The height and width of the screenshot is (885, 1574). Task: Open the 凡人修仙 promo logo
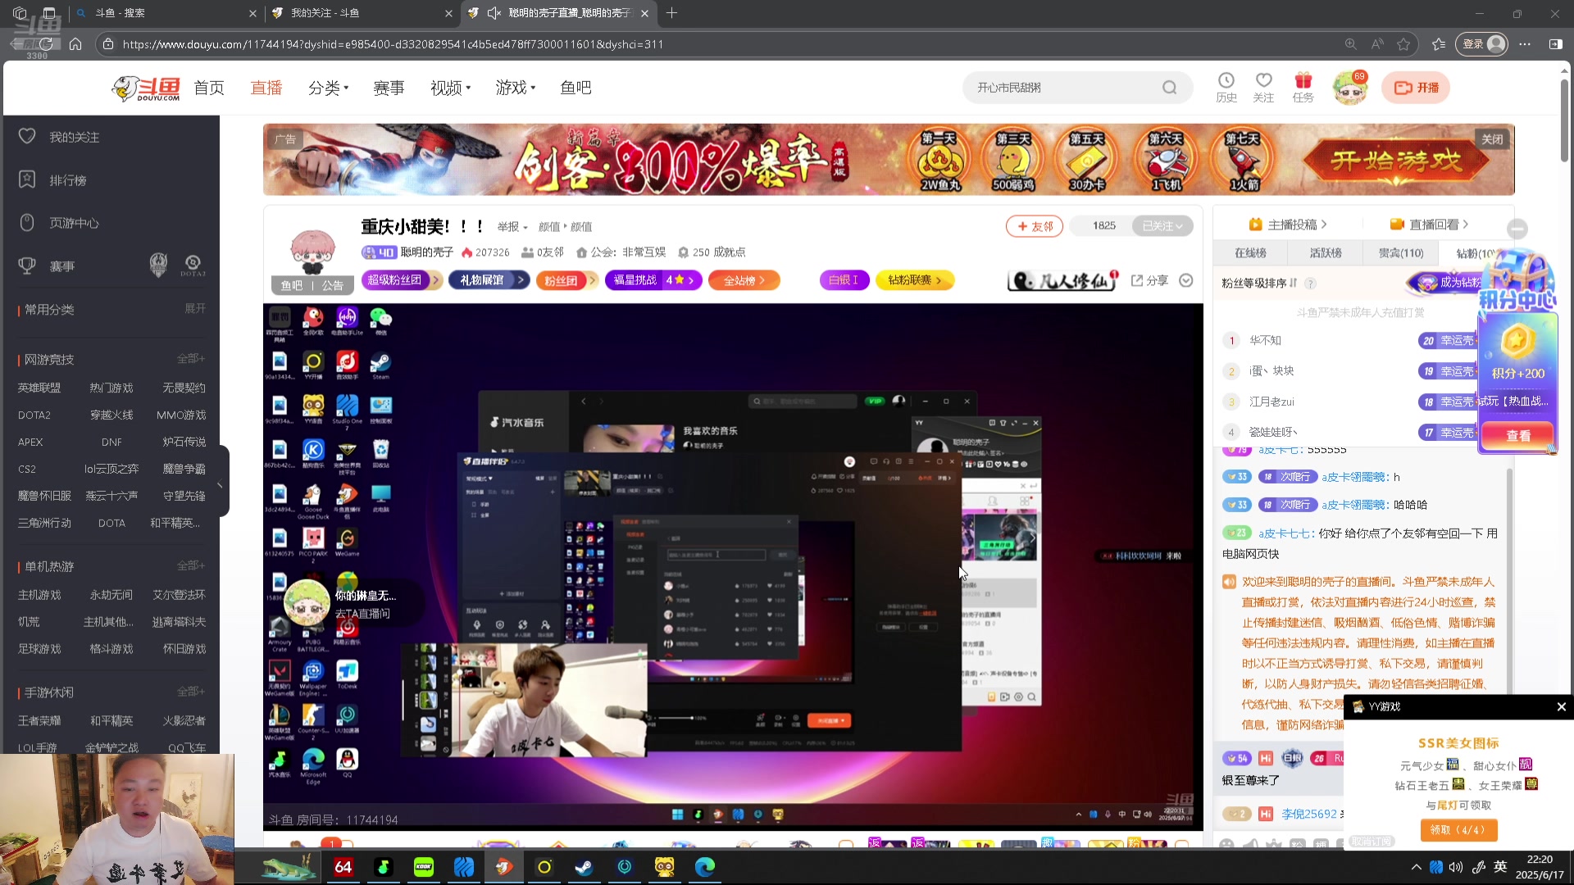1062,280
